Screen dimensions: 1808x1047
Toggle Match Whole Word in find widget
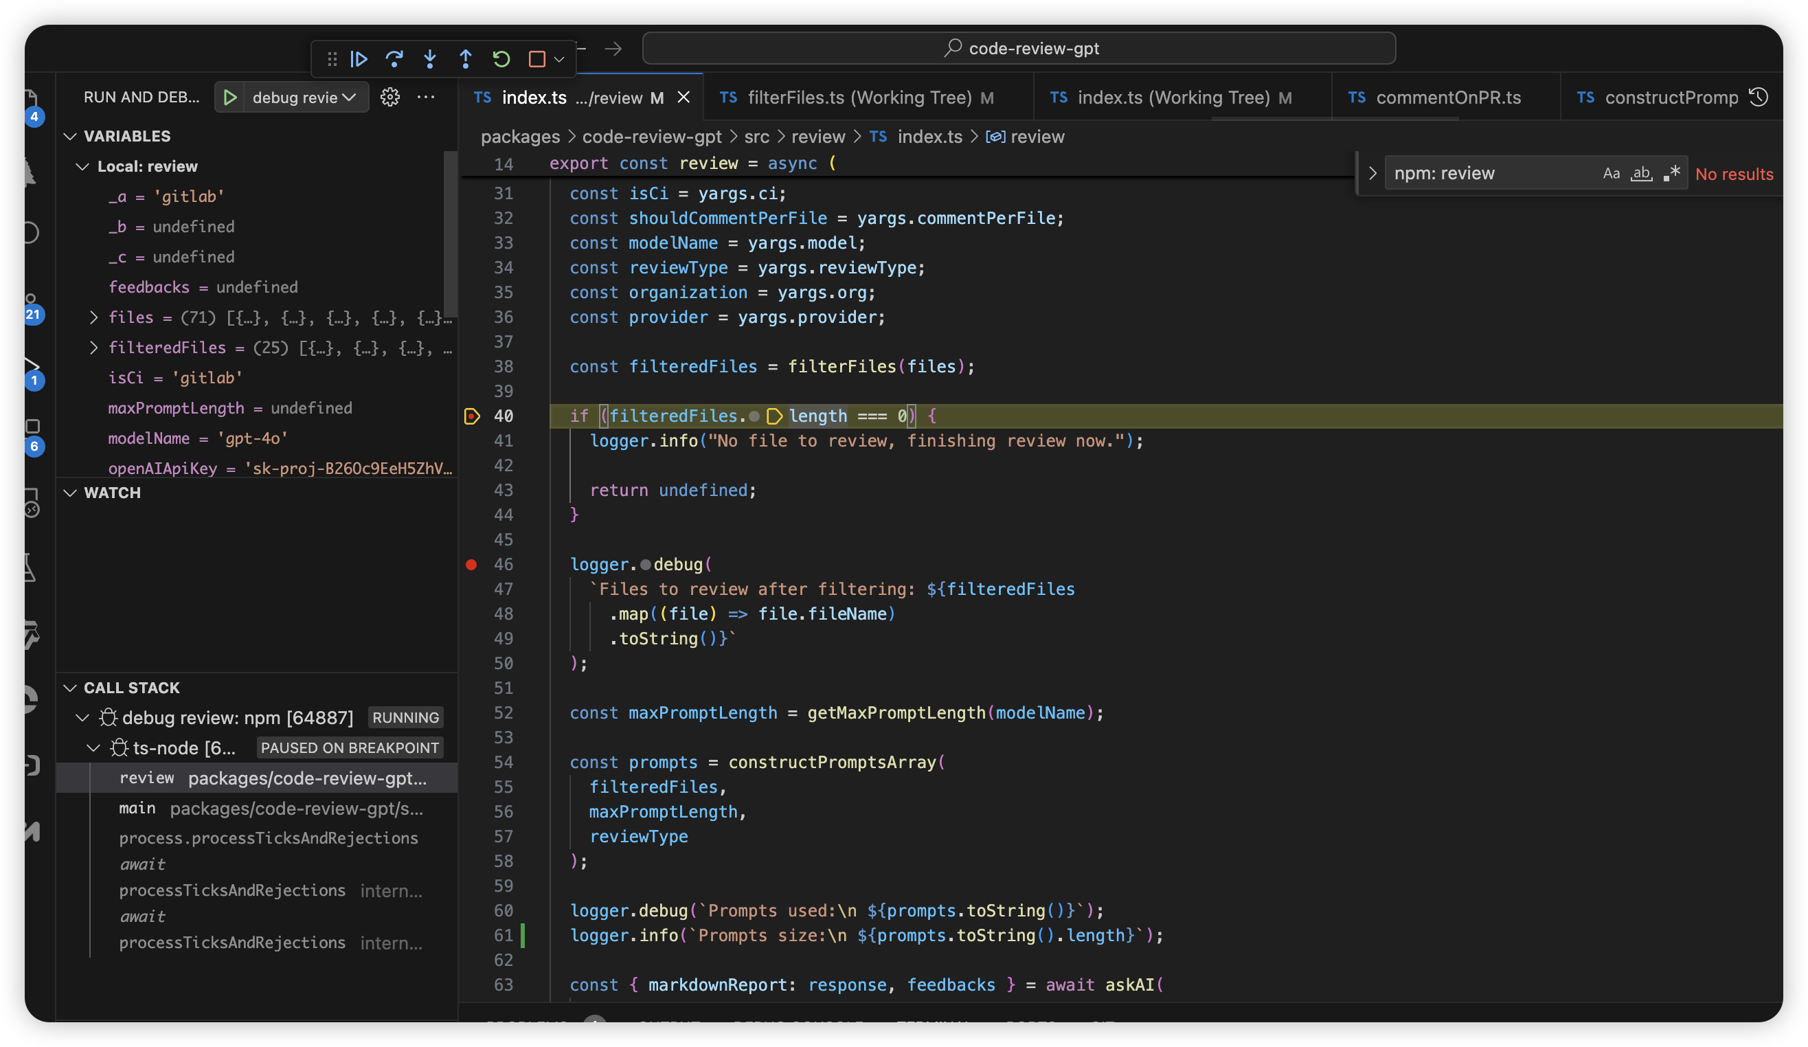[1642, 174]
